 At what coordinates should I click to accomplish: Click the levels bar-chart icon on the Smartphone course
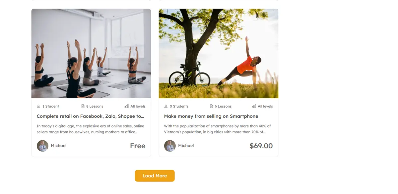pos(254,106)
